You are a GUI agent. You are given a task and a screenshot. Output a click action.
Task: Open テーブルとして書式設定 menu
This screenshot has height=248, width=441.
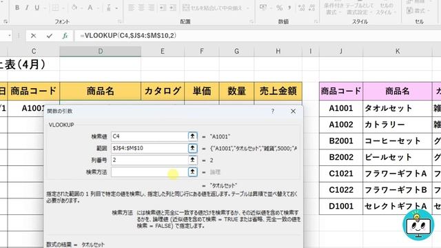pyautogui.click(x=360, y=8)
